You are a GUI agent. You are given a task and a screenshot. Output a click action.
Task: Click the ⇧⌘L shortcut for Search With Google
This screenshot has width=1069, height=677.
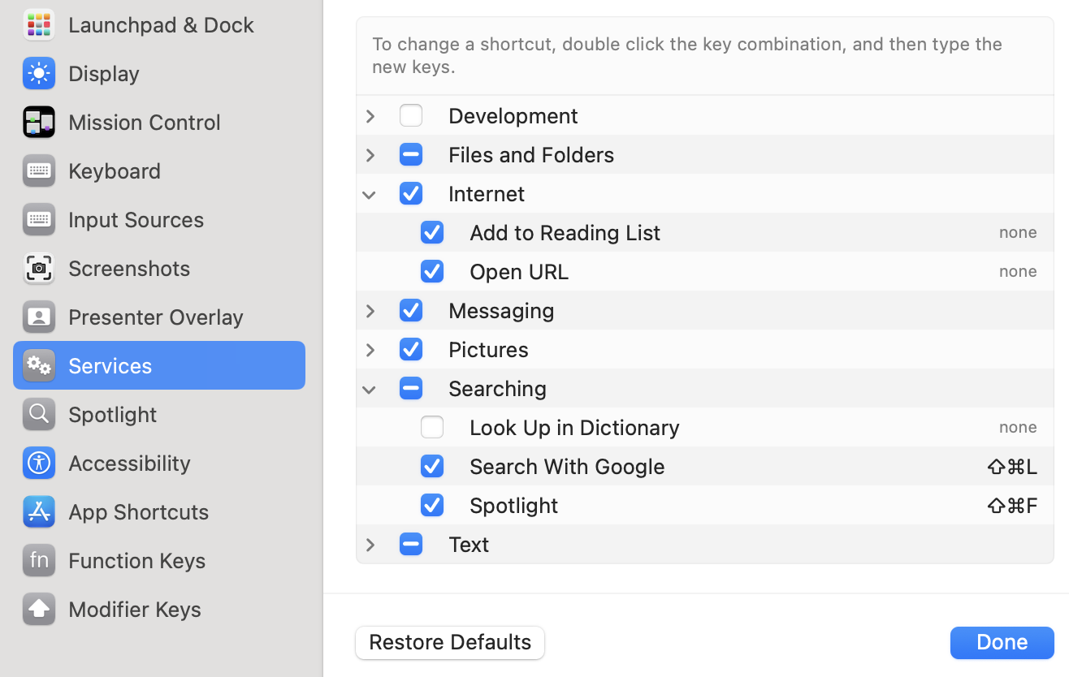[x=1012, y=466]
